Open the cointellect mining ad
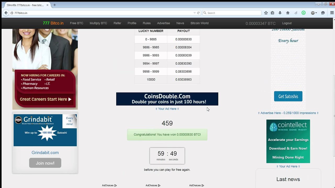This screenshot has height=188, width=335. pos(288,141)
